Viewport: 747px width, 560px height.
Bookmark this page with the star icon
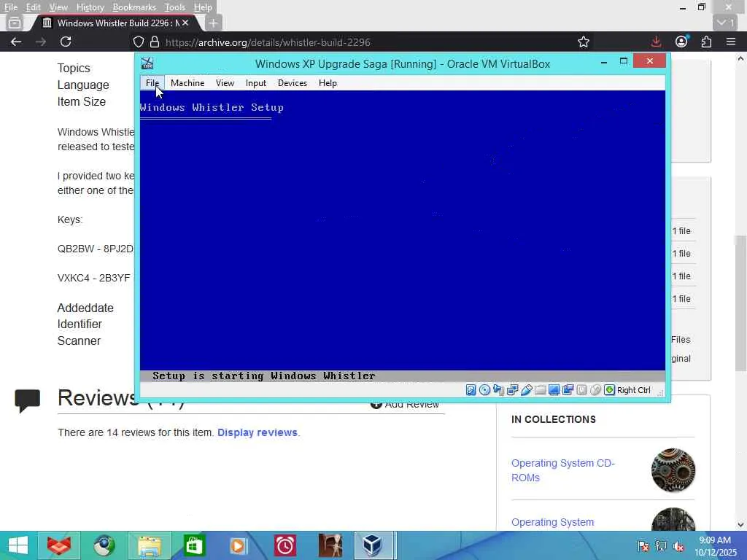[x=583, y=42]
